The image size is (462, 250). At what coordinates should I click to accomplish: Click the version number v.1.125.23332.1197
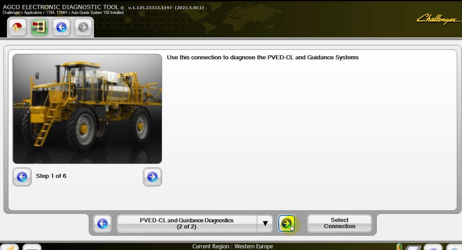pyautogui.click(x=150, y=8)
